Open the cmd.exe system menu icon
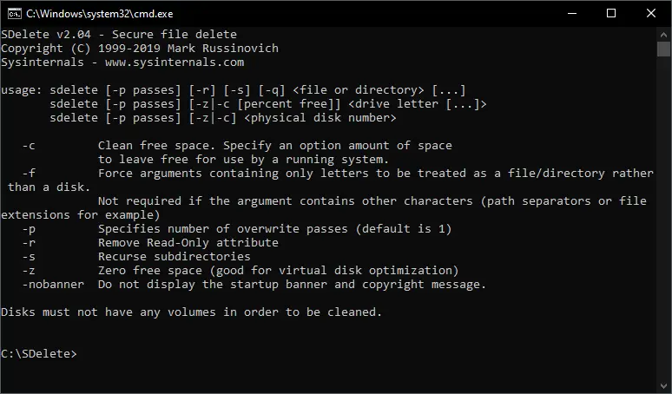672x394 pixels. tap(14, 14)
